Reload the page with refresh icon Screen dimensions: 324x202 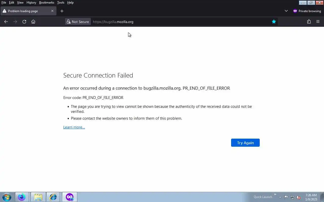(24, 22)
